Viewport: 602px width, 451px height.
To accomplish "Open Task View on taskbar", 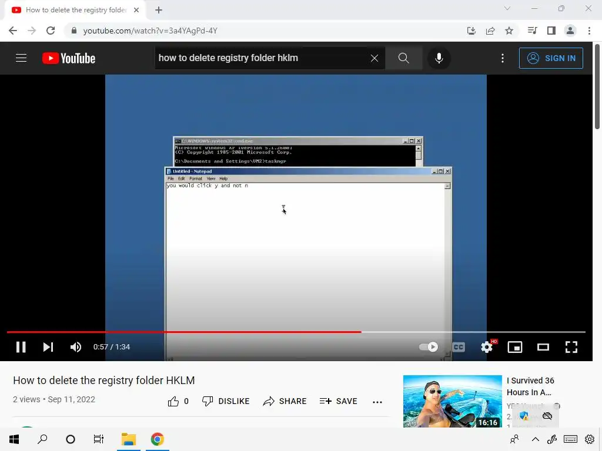I will 99,439.
